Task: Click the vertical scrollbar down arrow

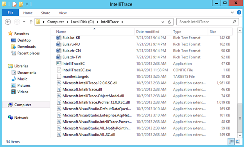Action: point(240,135)
